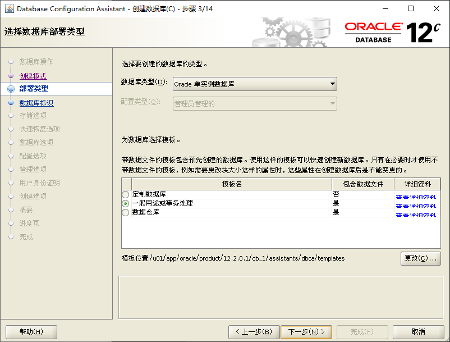Click 定制数据库 template name cell
This screenshot has width=450, height=342.
pyautogui.click(x=232, y=194)
